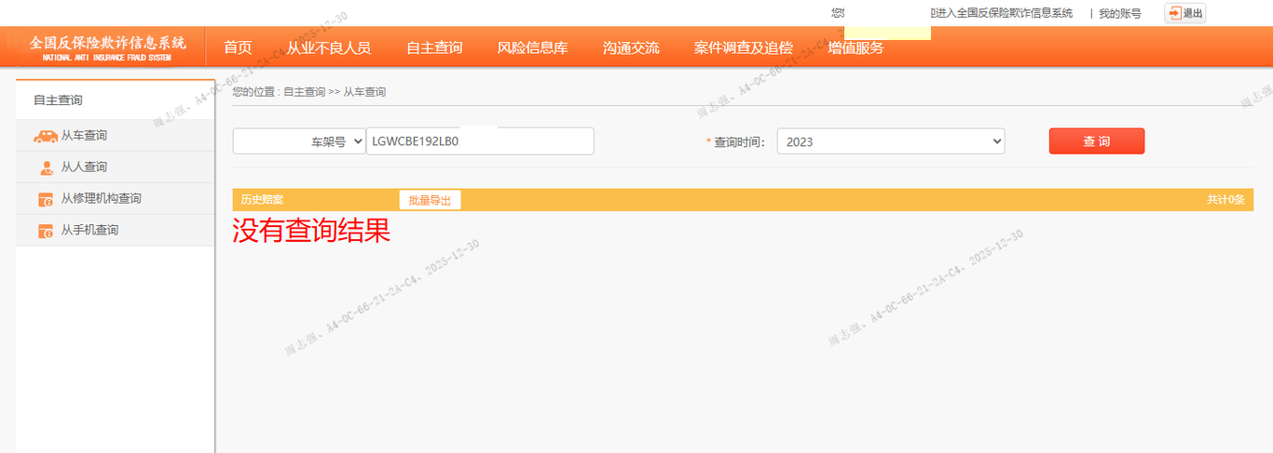Open the 增值服务 menu
This screenshot has width=1273, height=453.
coord(856,47)
